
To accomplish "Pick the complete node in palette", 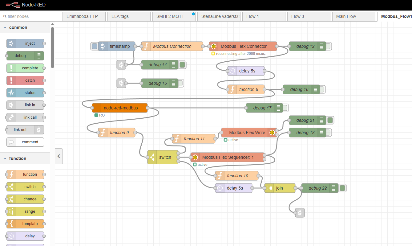I will [25, 68].
